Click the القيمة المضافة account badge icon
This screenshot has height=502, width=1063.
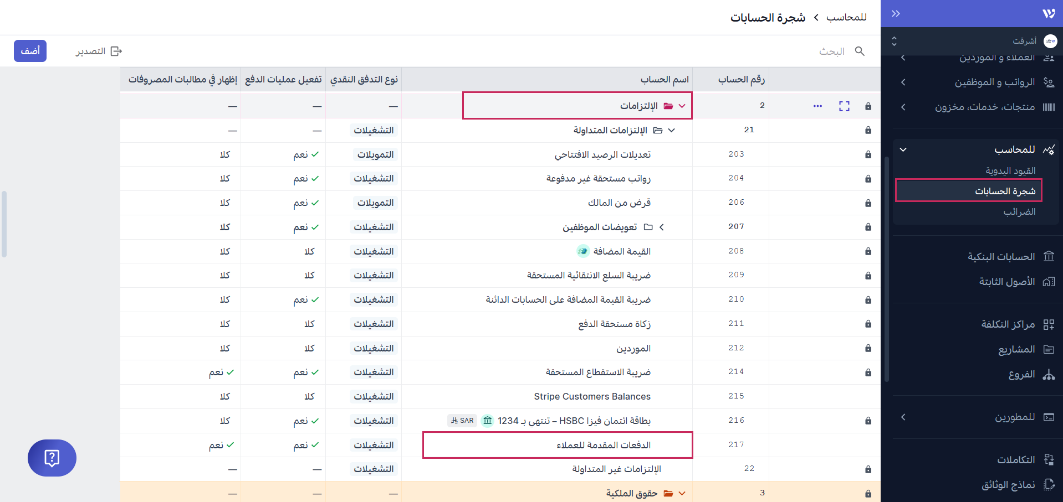click(582, 251)
